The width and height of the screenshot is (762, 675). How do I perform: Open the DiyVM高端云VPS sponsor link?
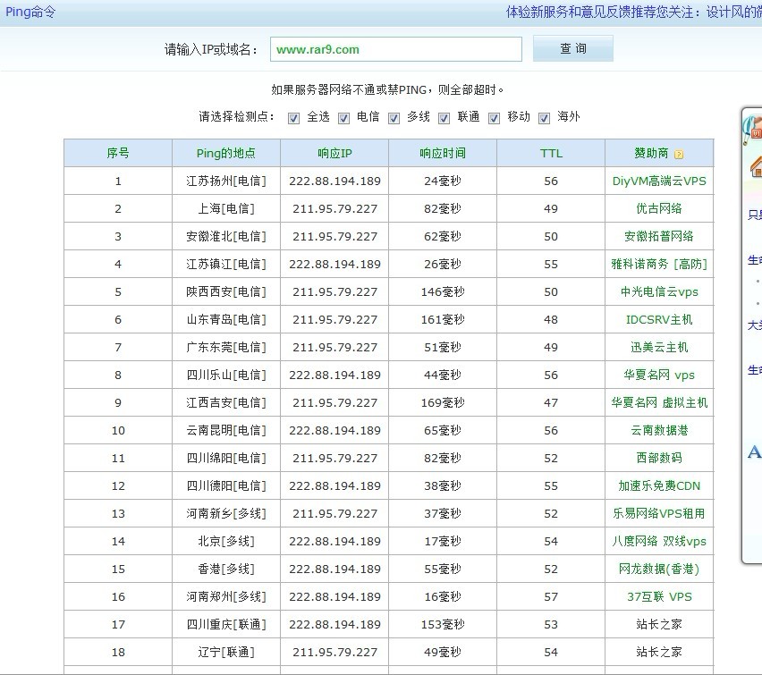point(659,181)
